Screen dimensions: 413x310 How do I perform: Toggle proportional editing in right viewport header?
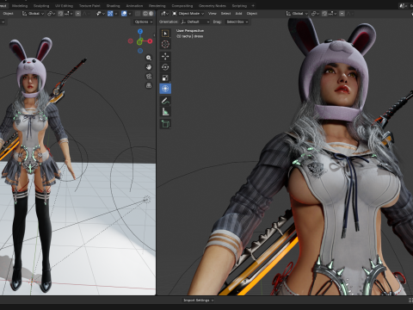[342, 14]
